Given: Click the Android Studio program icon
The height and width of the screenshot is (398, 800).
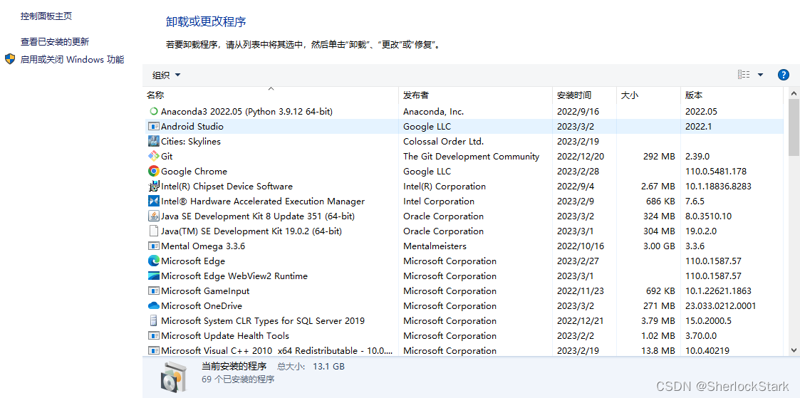Looking at the screenshot, I should point(153,127).
